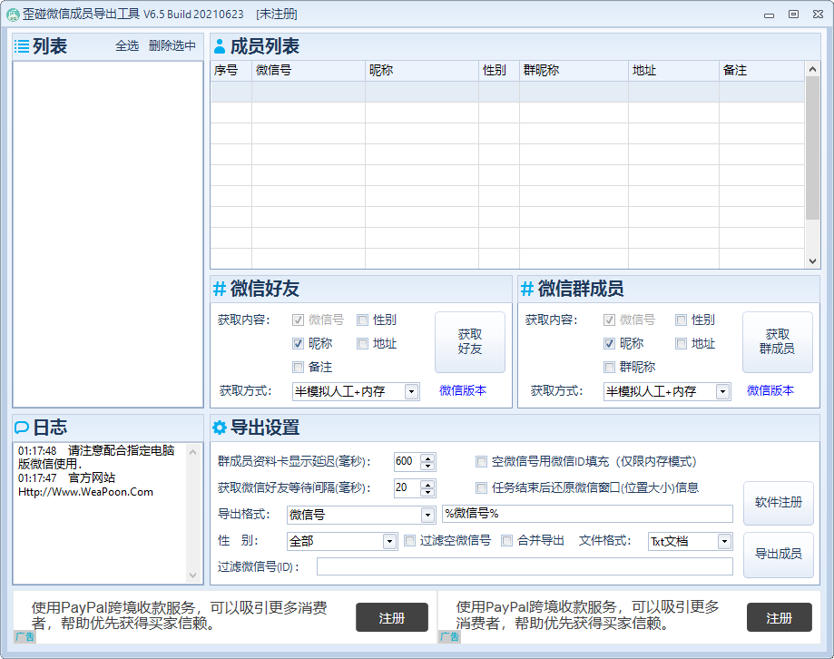
Task: Toggle 性别 checkbox in 微信好友 panel
Action: (x=363, y=320)
